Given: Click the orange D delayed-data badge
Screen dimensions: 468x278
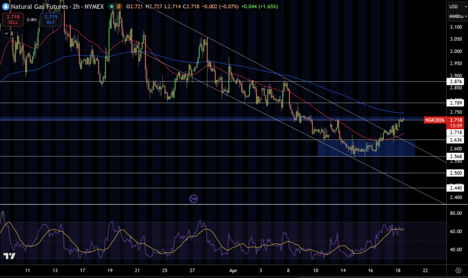Looking at the screenshot, I should point(119,6).
